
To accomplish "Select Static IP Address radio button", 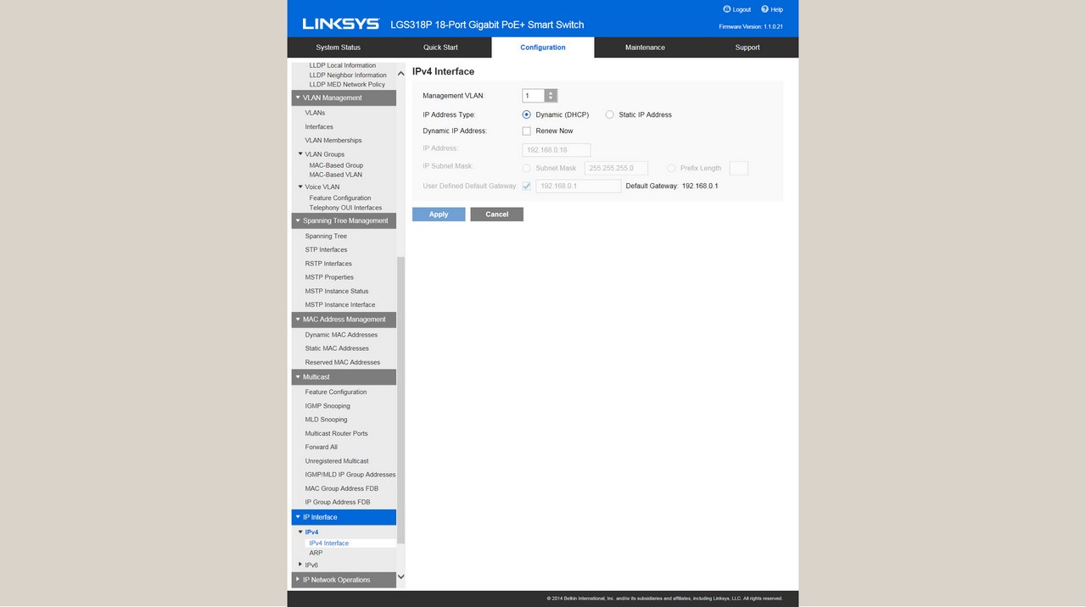I will coord(609,114).
